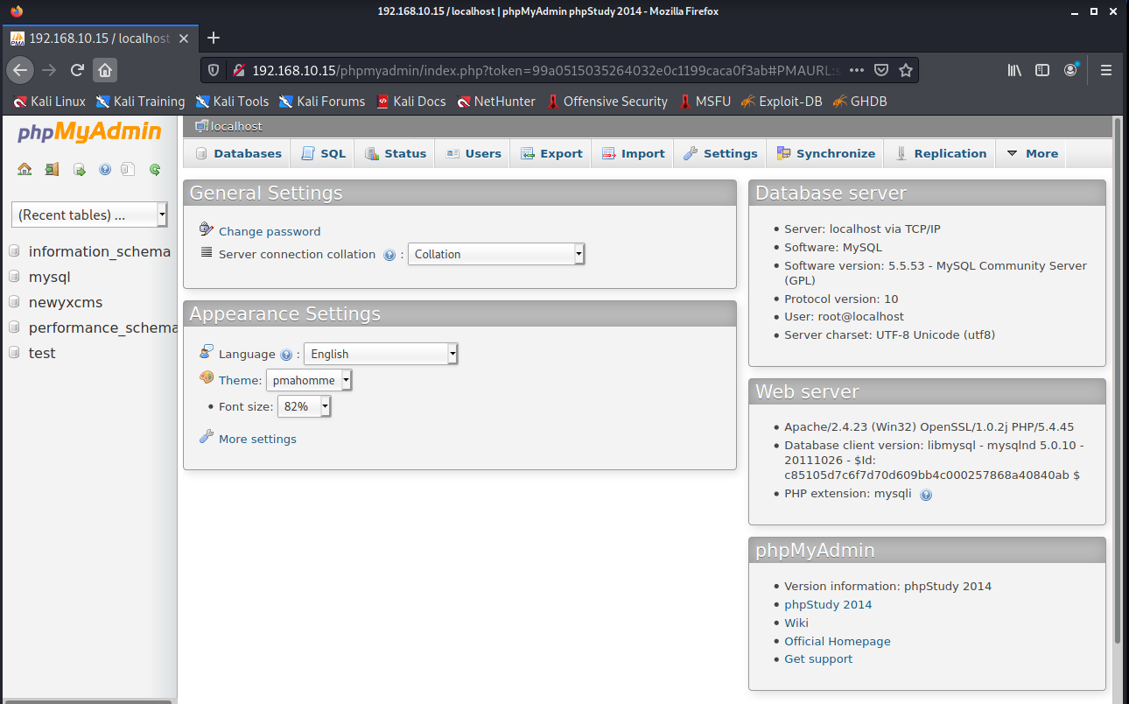The width and height of the screenshot is (1129, 704).
Task: Click the log out door icon
Action: 52,170
